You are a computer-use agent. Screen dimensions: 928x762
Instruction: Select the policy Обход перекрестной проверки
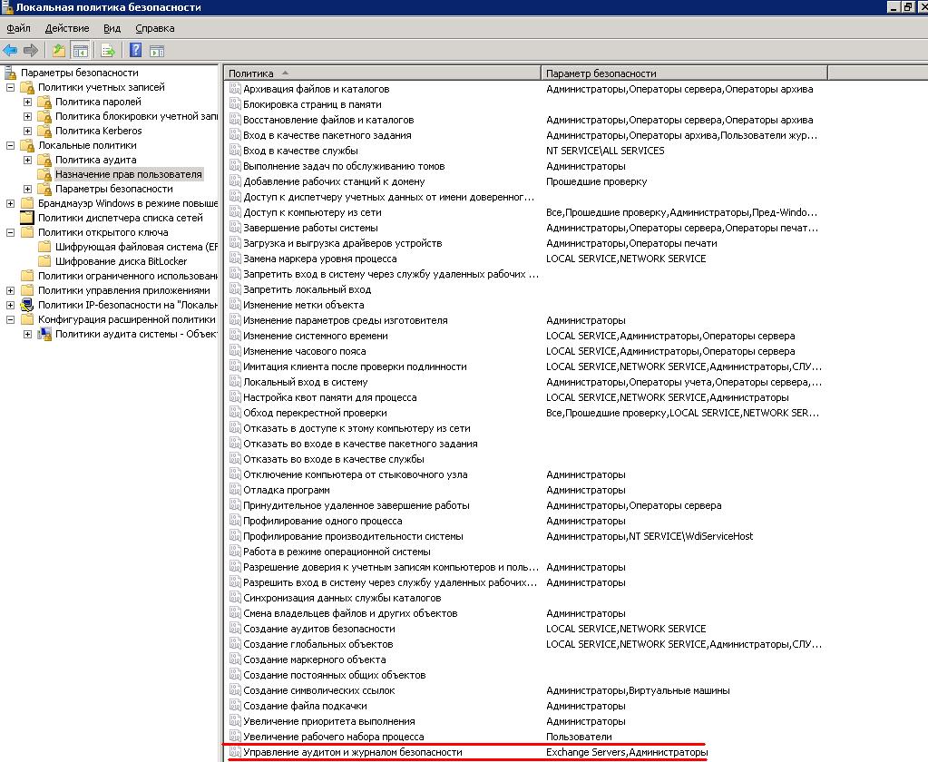coord(315,413)
